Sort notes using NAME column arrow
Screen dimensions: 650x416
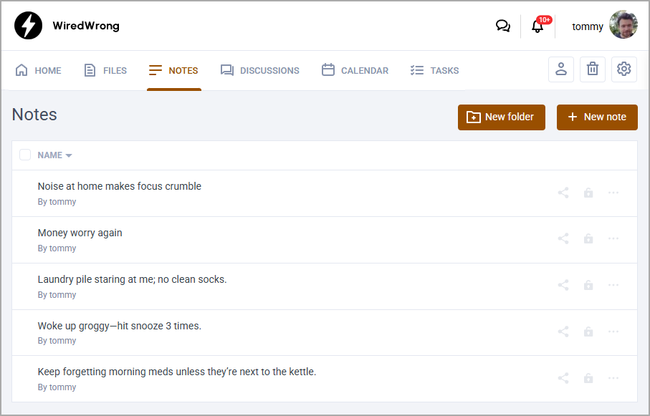69,156
